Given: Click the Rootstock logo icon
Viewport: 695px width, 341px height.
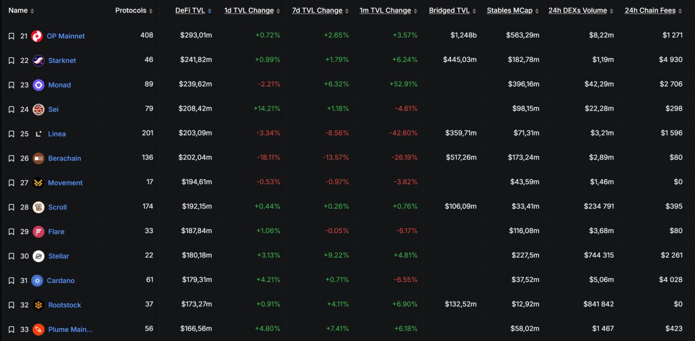Looking at the screenshot, I should point(39,305).
